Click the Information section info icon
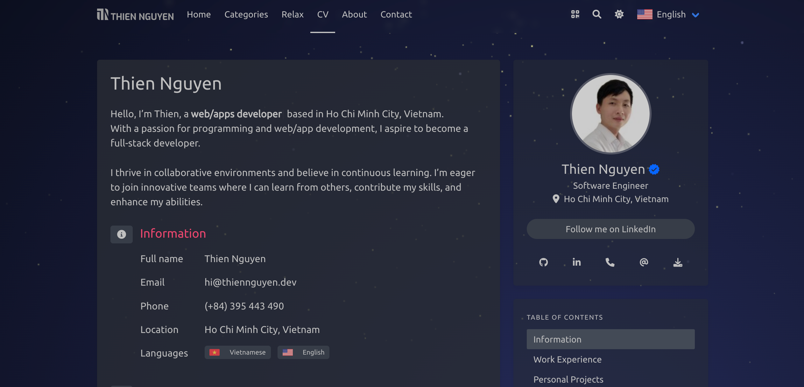The width and height of the screenshot is (804, 387). pos(121,234)
